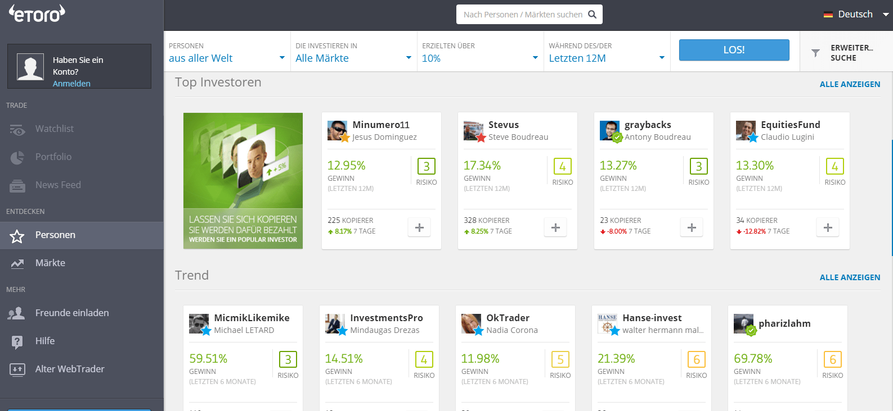Click the filter funnel icon

[815, 53]
